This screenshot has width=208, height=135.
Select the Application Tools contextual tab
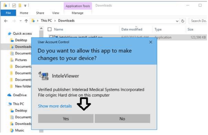(78, 6)
